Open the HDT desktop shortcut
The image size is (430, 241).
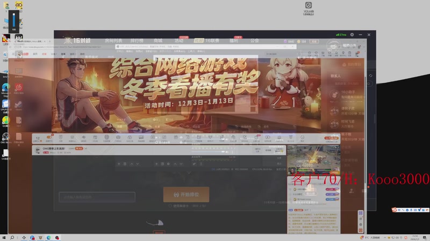point(19,122)
